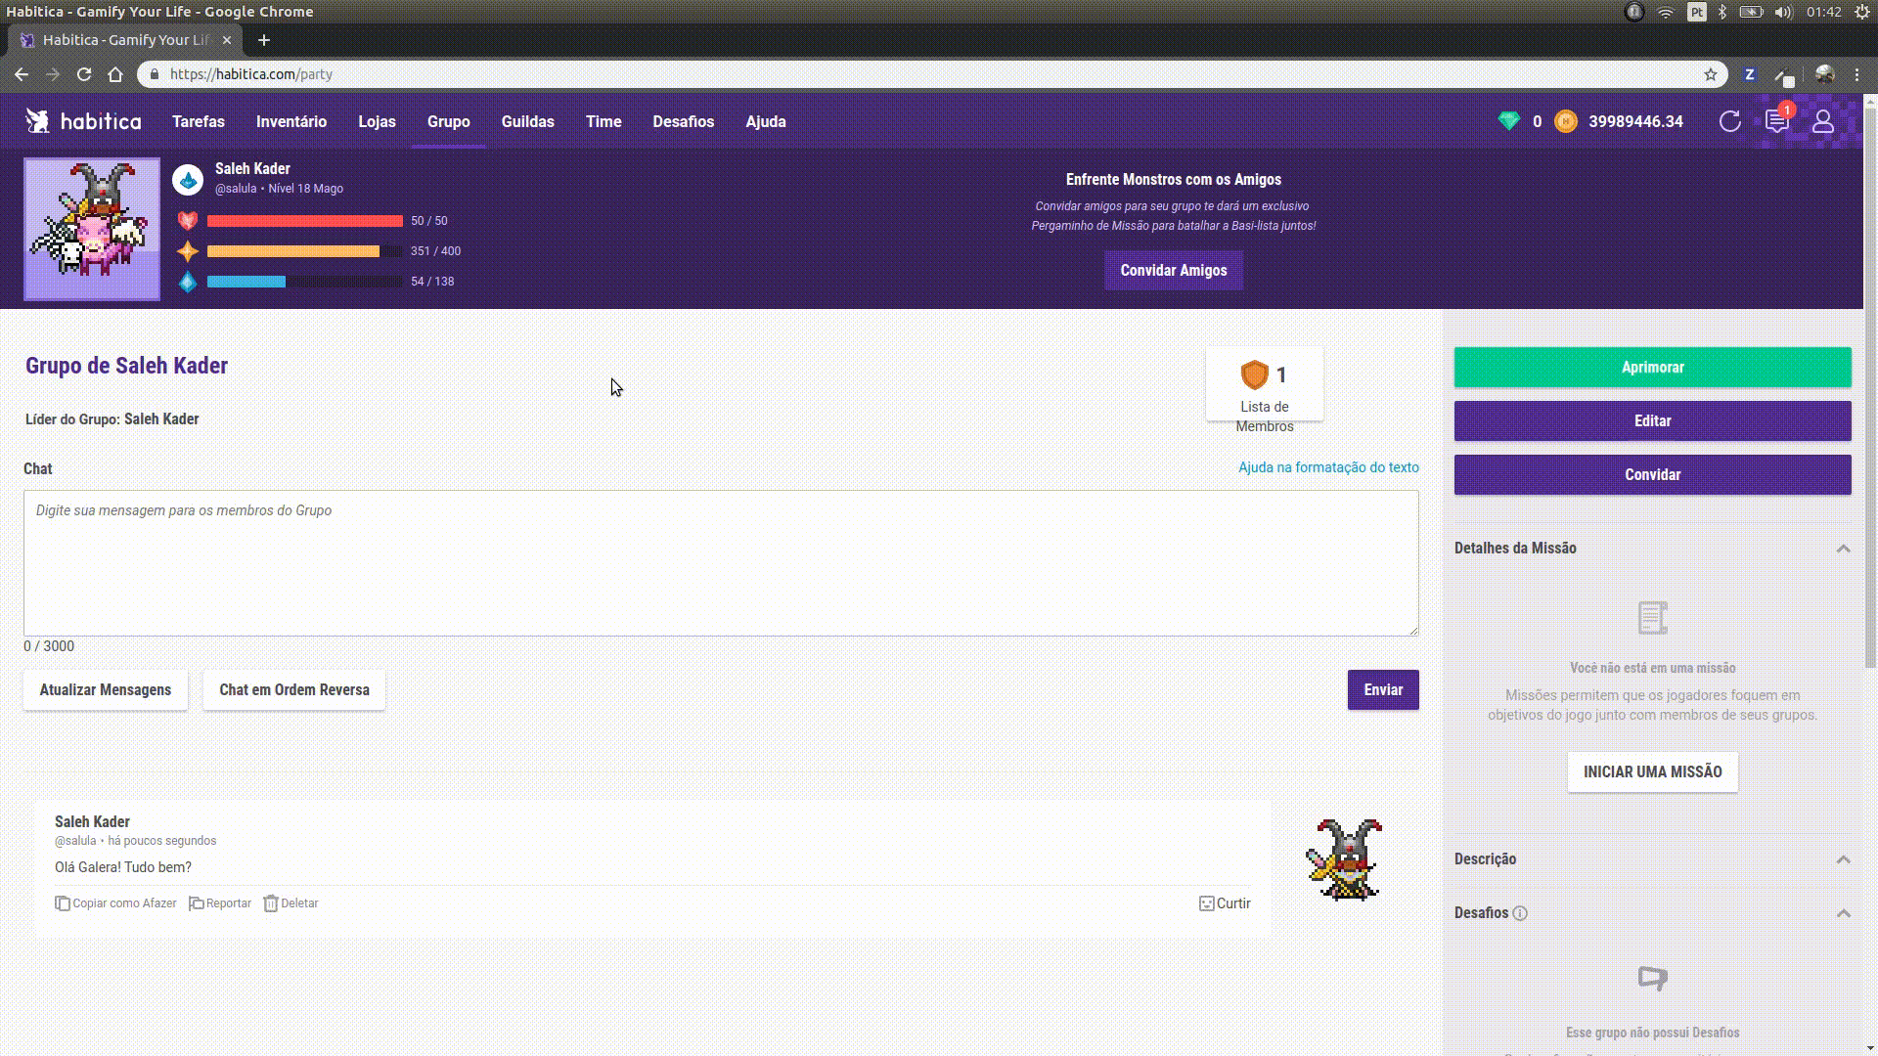Click Atualizar Mensagens button

pyautogui.click(x=106, y=690)
